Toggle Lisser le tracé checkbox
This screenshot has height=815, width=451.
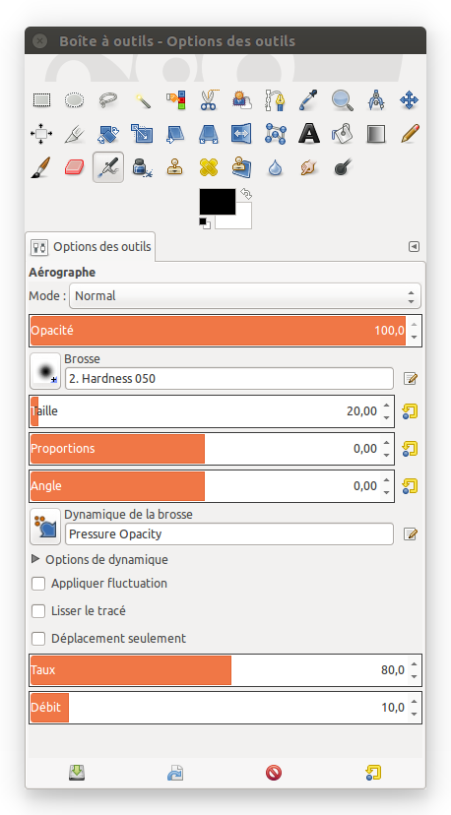click(38, 610)
